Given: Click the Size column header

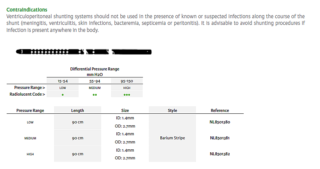Looking at the screenshot, I should pyautogui.click(x=125, y=110).
